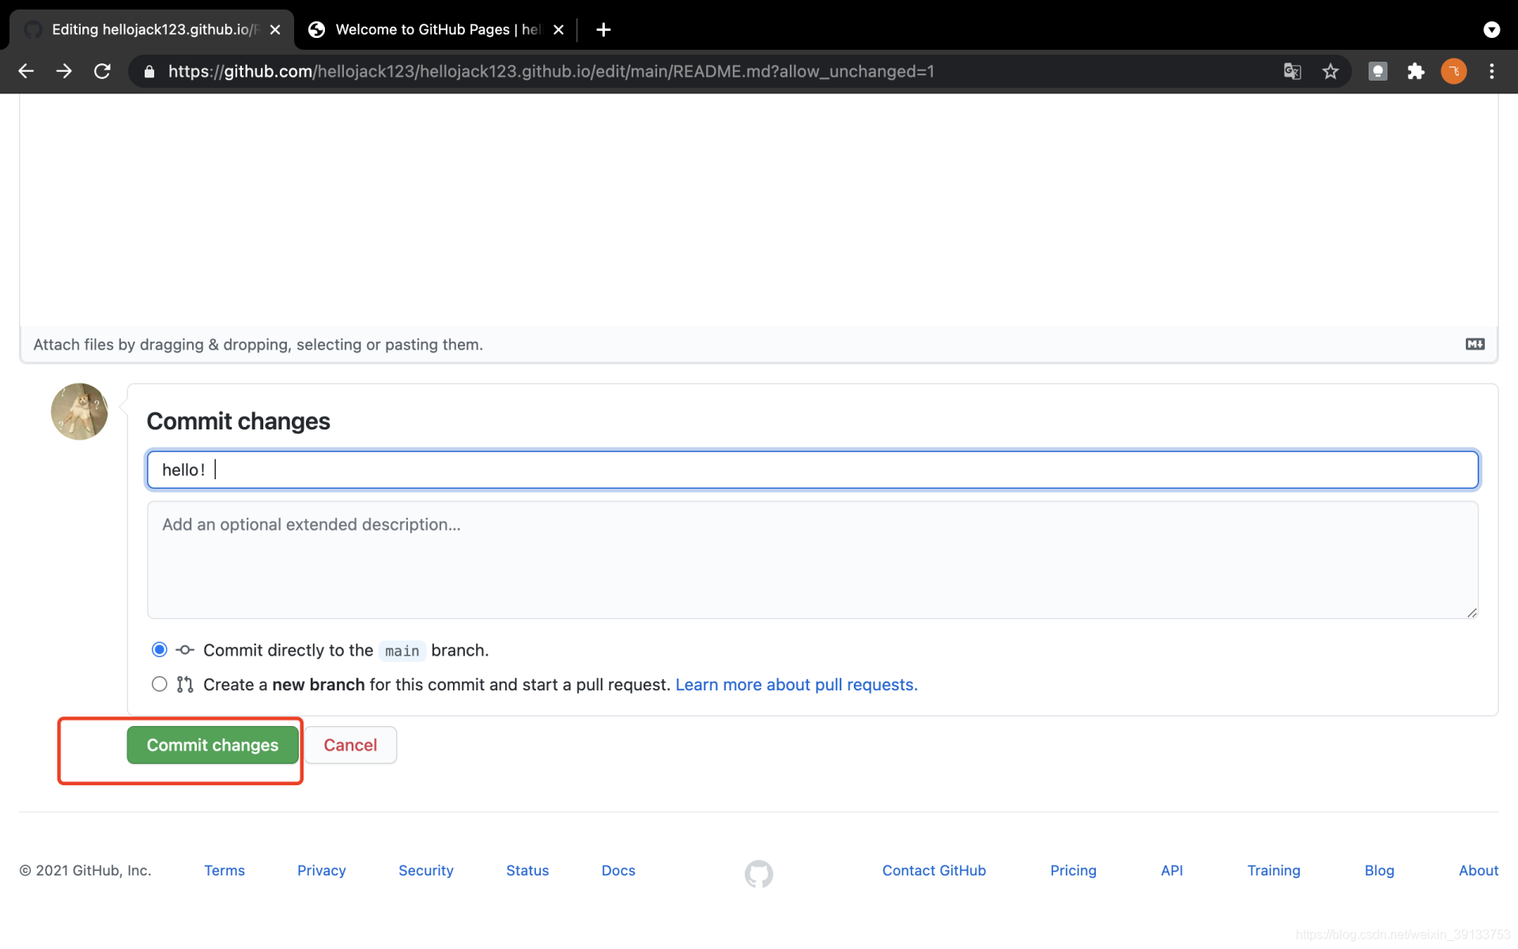
Task: Click the main branch label
Action: point(402,651)
